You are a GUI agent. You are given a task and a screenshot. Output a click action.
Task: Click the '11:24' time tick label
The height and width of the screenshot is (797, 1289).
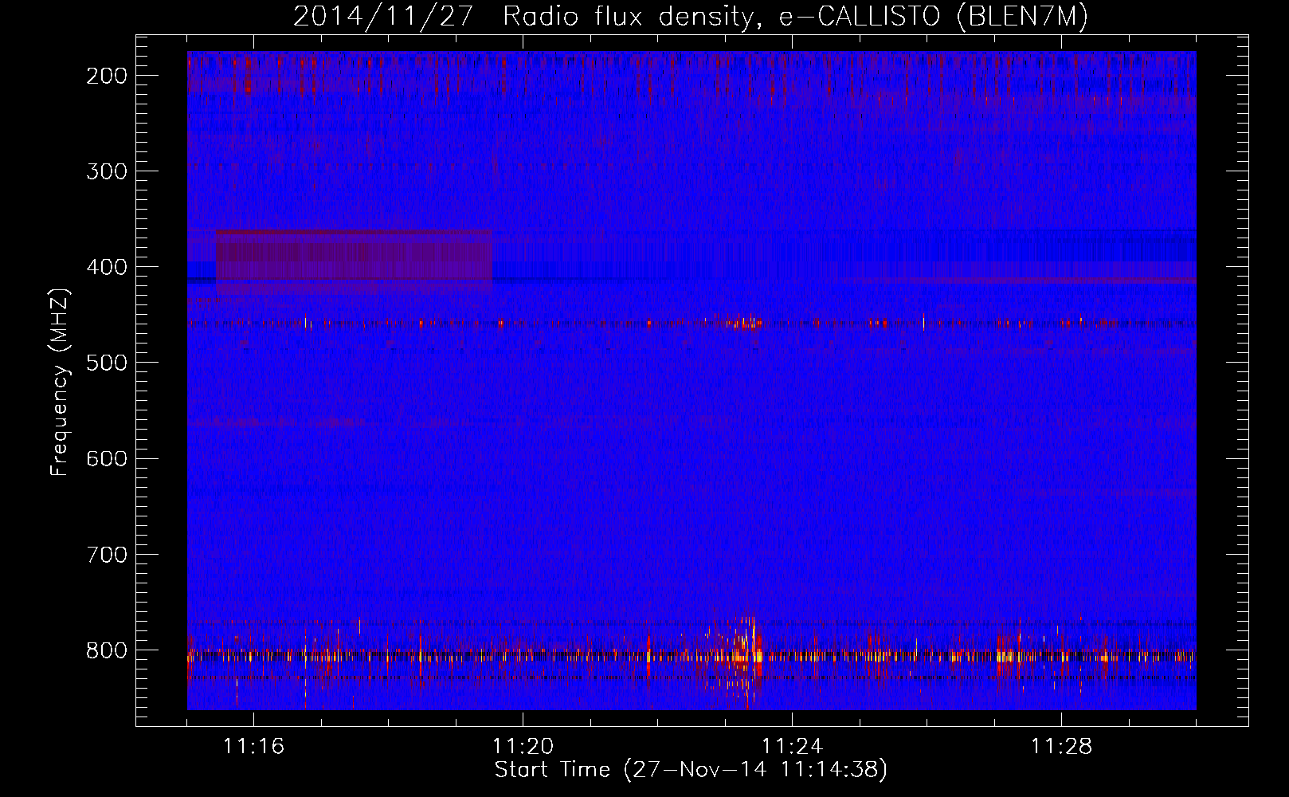pyautogui.click(x=792, y=747)
